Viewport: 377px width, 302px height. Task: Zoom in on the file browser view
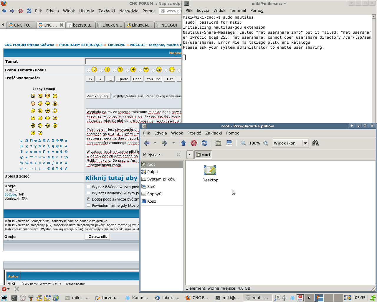pos(266,143)
